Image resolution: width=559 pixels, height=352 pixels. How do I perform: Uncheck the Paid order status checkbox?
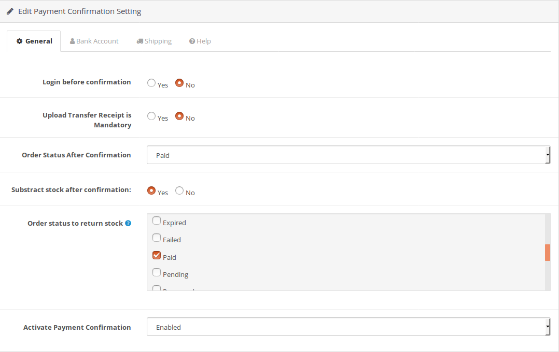(x=157, y=255)
